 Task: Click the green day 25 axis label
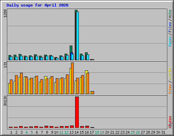(x=133, y=132)
